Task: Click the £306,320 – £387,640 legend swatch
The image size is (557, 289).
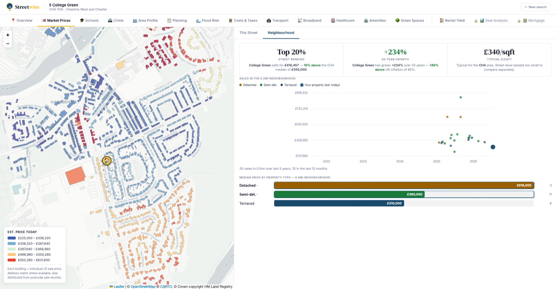Action: pos(12,243)
